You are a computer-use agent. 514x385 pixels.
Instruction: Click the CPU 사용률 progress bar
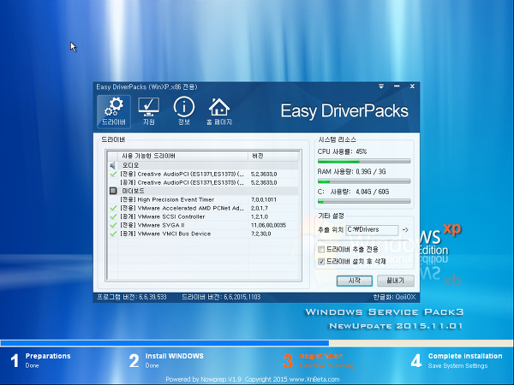(x=364, y=161)
